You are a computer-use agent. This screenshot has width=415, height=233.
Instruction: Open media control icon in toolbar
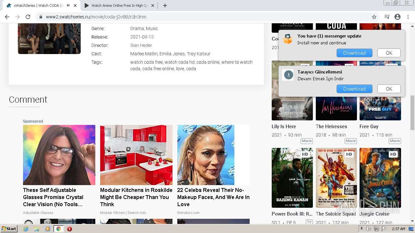click(386, 17)
